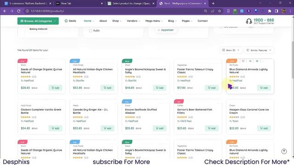Add Italian-Style Chicken Meatballs priced $52.85
Image resolution: width=294 pixels, height=165 pixels.
click(x=107, y=88)
